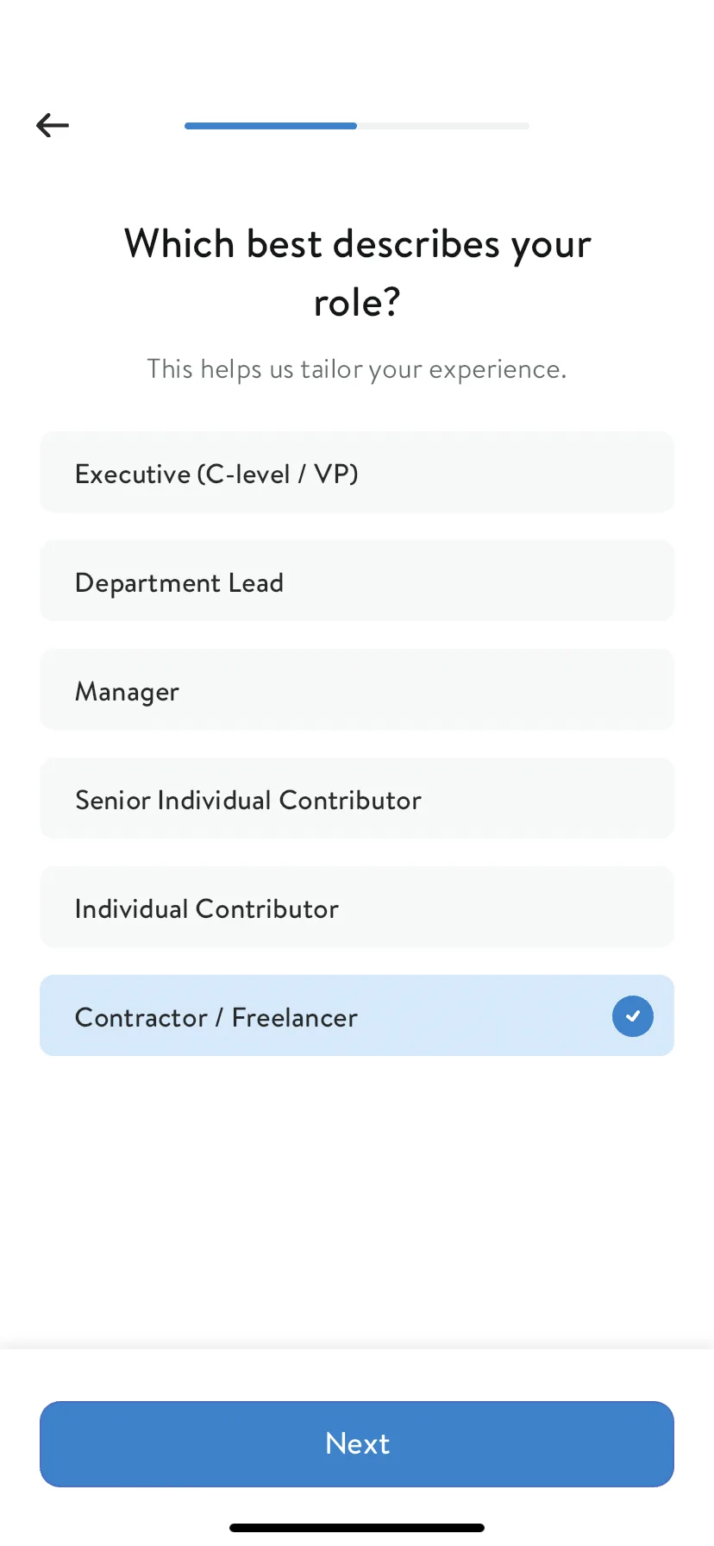The image size is (714, 1546).
Task: Click the 'Which best describes your role?' heading
Action: click(x=357, y=273)
